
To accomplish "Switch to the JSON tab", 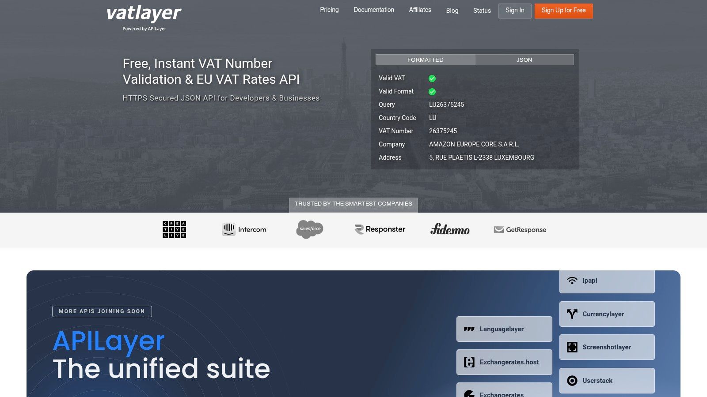I will click(x=525, y=60).
